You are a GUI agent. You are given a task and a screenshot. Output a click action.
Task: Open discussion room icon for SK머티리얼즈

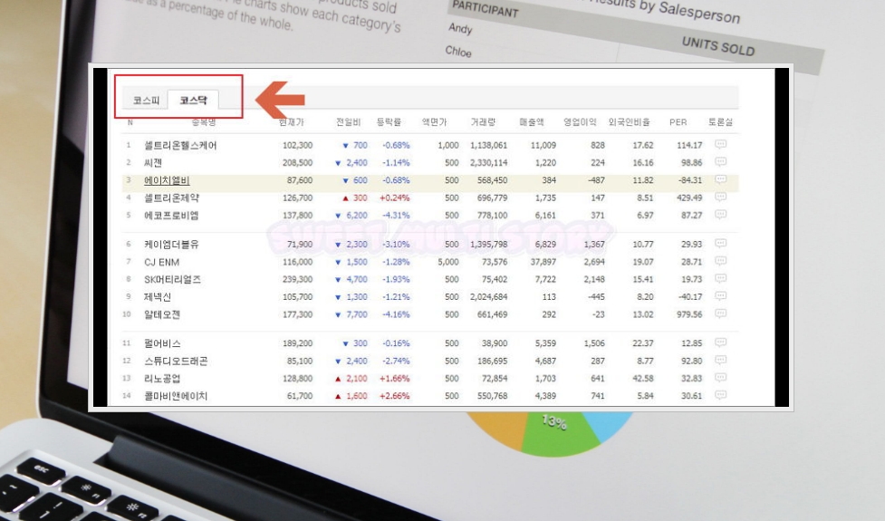pos(720,279)
